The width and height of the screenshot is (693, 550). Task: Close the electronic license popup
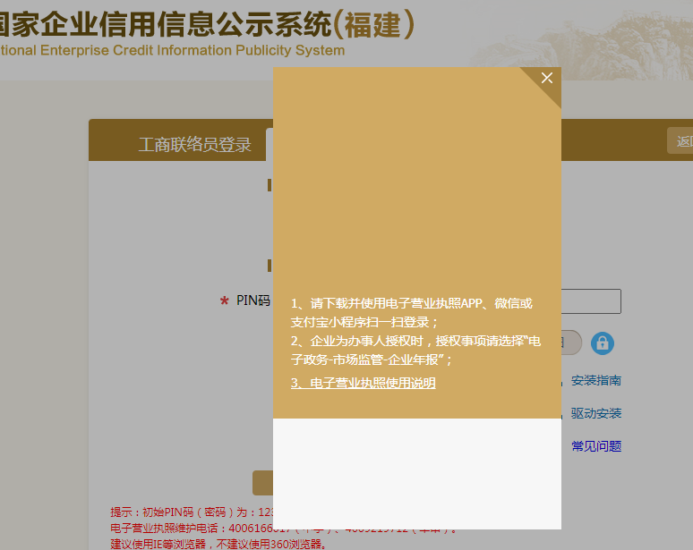coord(547,79)
